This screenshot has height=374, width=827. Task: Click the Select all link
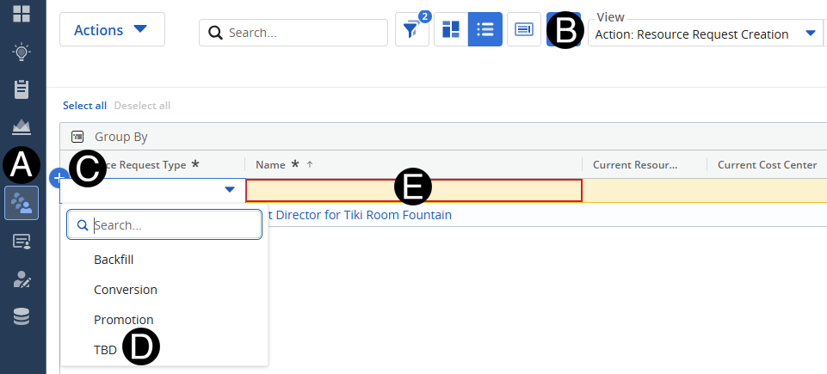click(x=84, y=106)
